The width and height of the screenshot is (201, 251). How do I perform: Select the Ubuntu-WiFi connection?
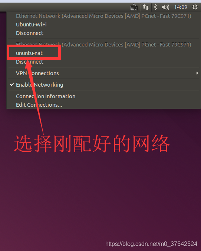[31, 25]
